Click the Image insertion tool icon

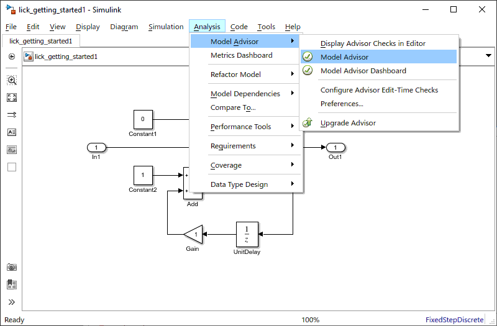[12, 150]
